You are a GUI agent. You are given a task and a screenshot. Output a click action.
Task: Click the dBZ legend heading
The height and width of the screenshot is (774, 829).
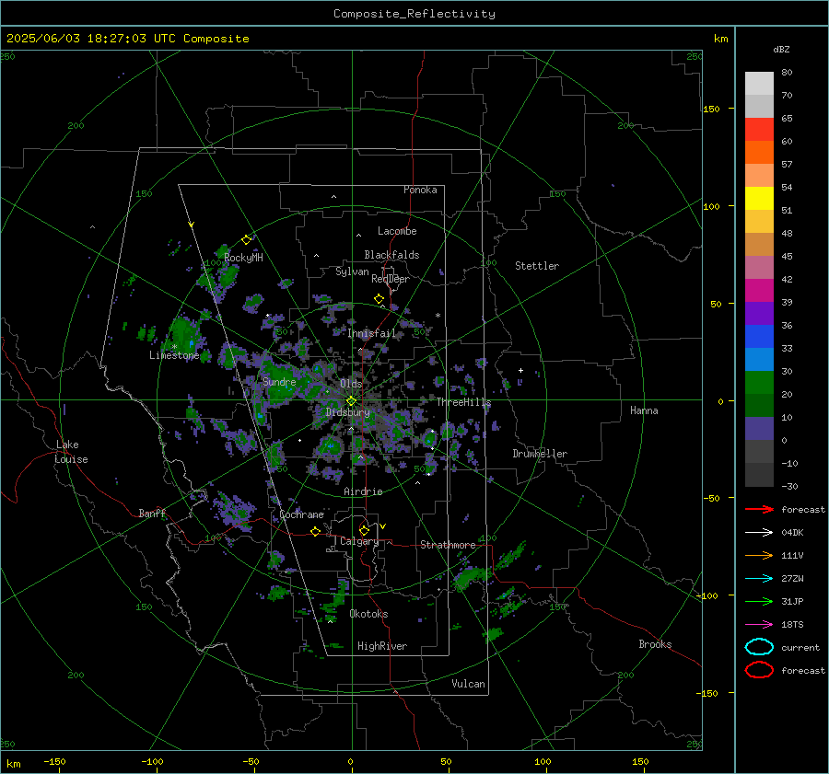[781, 49]
